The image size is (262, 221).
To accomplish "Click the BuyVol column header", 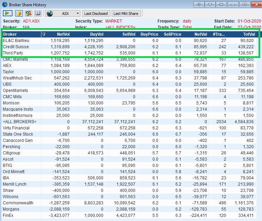I will coord(89,34).
